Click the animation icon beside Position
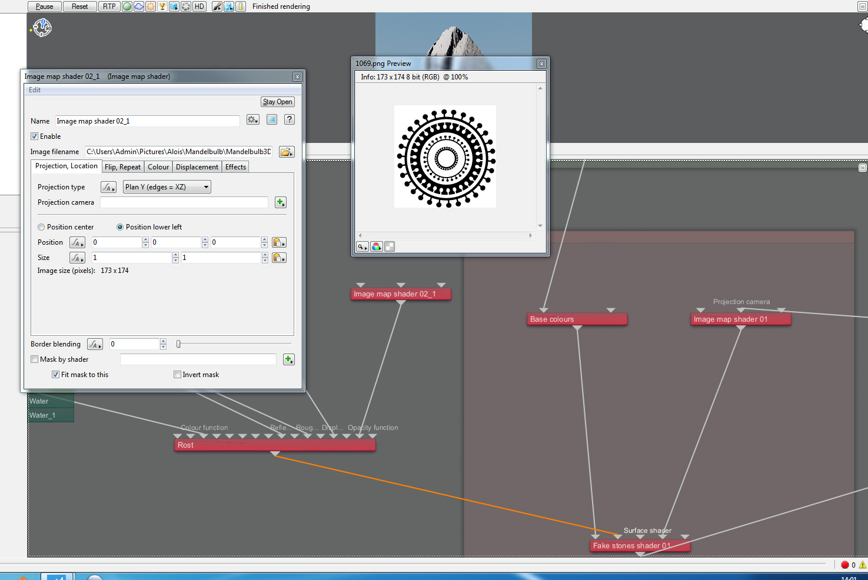868x580 pixels. point(78,242)
